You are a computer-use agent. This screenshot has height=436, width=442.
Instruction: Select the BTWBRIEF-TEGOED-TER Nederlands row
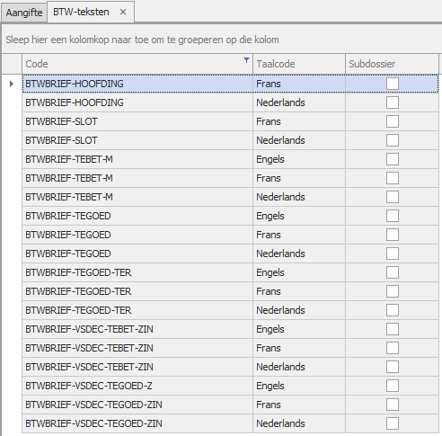click(x=230, y=310)
